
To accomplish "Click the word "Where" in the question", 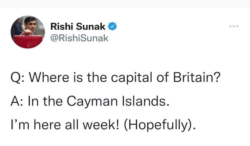I will (49, 77).
